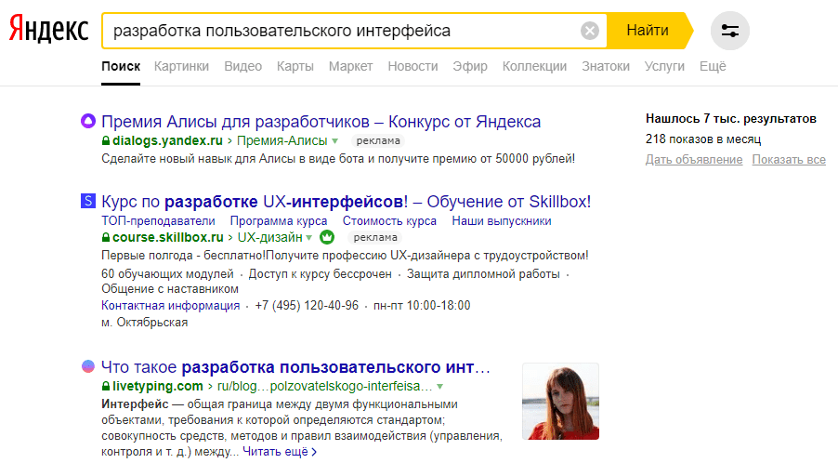838x463 pixels.
Task: Click the Skillbox S favicon
Action: click(x=87, y=201)
